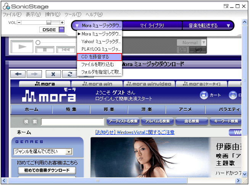Open the ヘルプ(H) menu
The height and width of the screenshot is (185, 249).
tap(94, 14)
